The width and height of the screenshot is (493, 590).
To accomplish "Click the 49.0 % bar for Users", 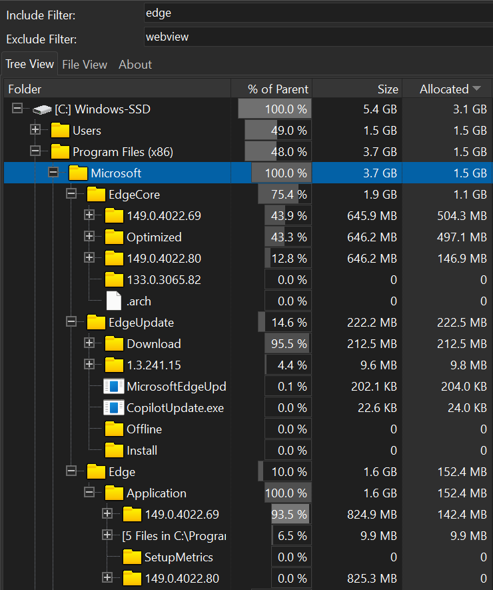I will pos(278,131).
